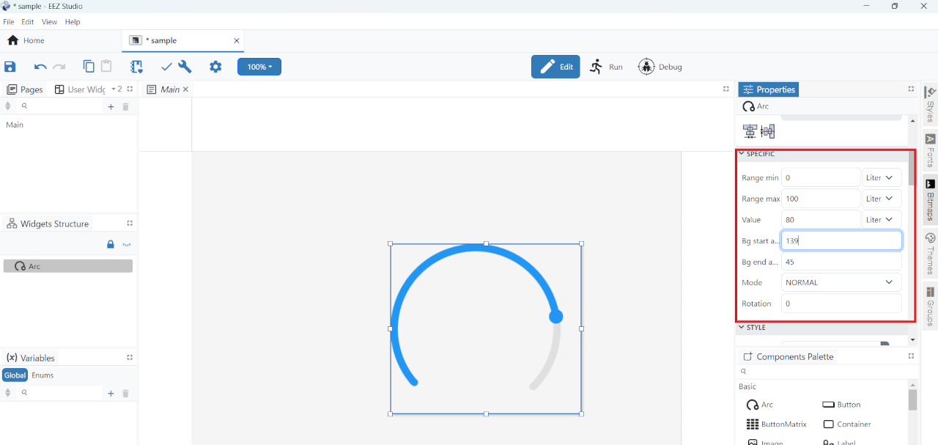938x445 pixels.
Task: Click the horizontal center alignment icon in Properties
Action: (750, 131)
